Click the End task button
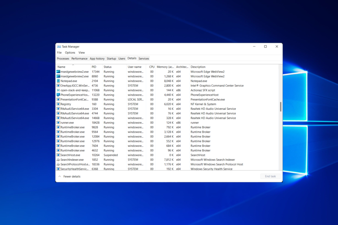The width and height of the screenshot is (338, 225). coord(270,176)
